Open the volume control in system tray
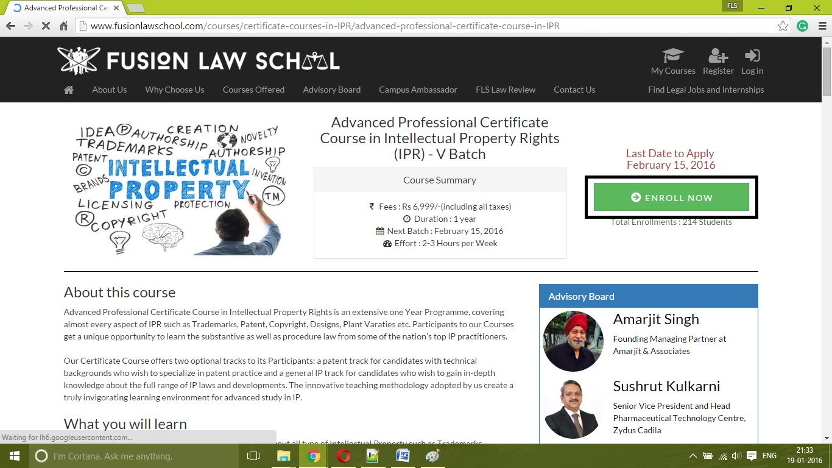This screenshot has height=468, width=832. coord(736,456)
